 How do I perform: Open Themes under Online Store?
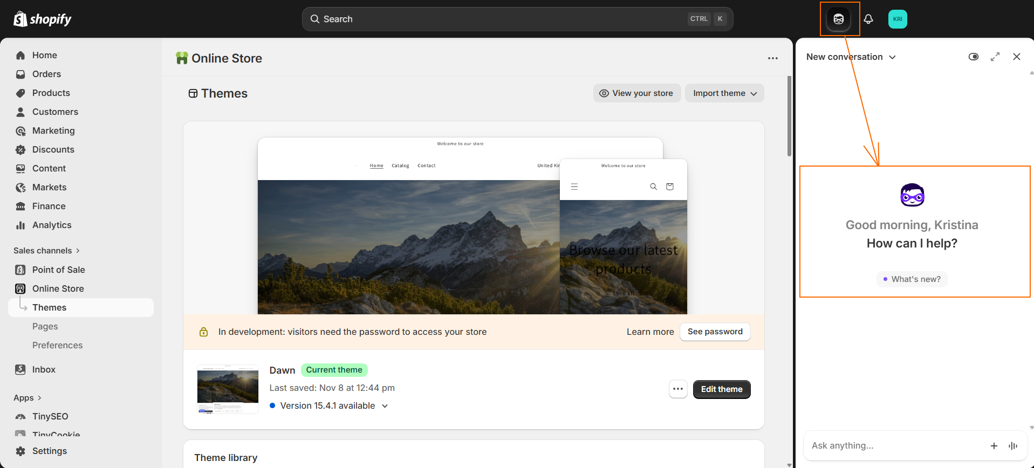pos(81,307)
